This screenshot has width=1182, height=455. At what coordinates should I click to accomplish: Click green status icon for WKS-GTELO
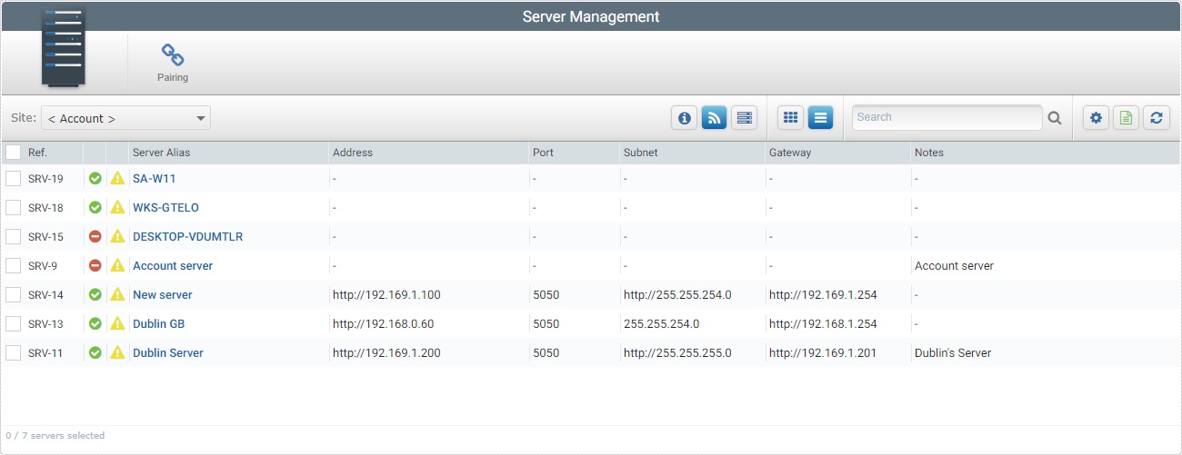point(95,207)
